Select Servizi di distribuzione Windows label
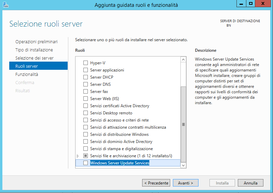The image size is (273, 193). 120,134
